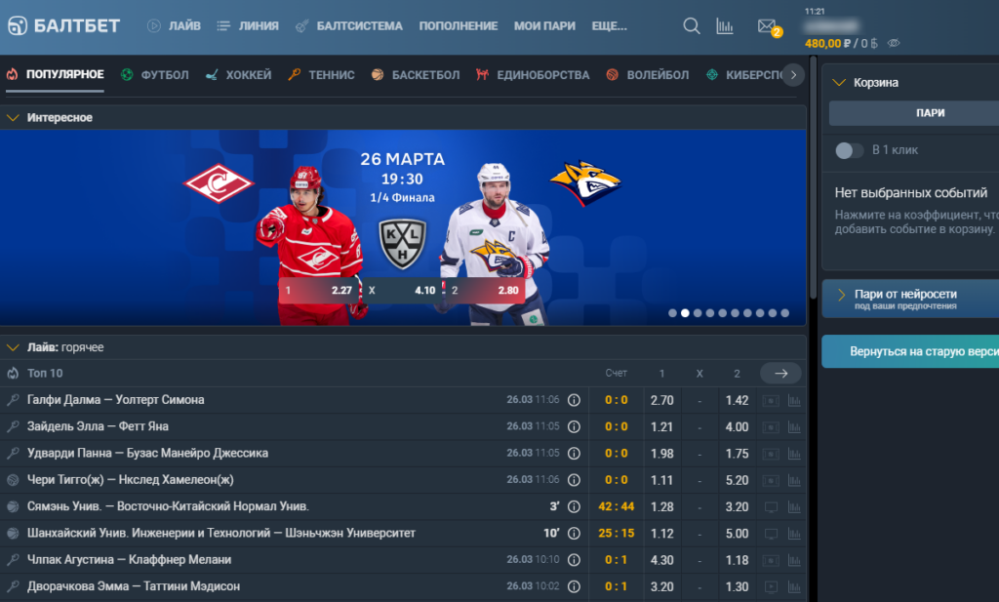Image resolution: width=999 pixels, height=602 pixels.
Task: Select the Волейбол tab
Action: tap(648, 75)
